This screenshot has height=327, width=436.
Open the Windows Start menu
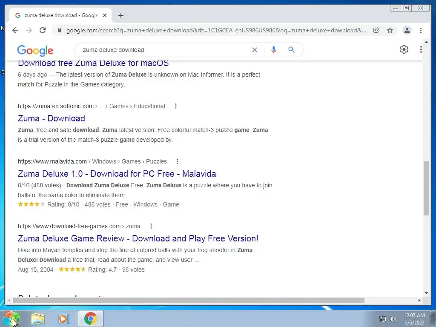tap(11, 319)
